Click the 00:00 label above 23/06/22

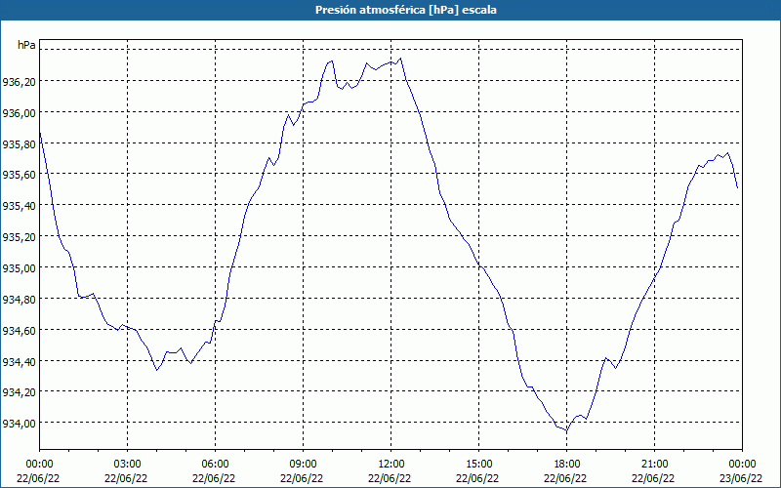pos(742,465)
